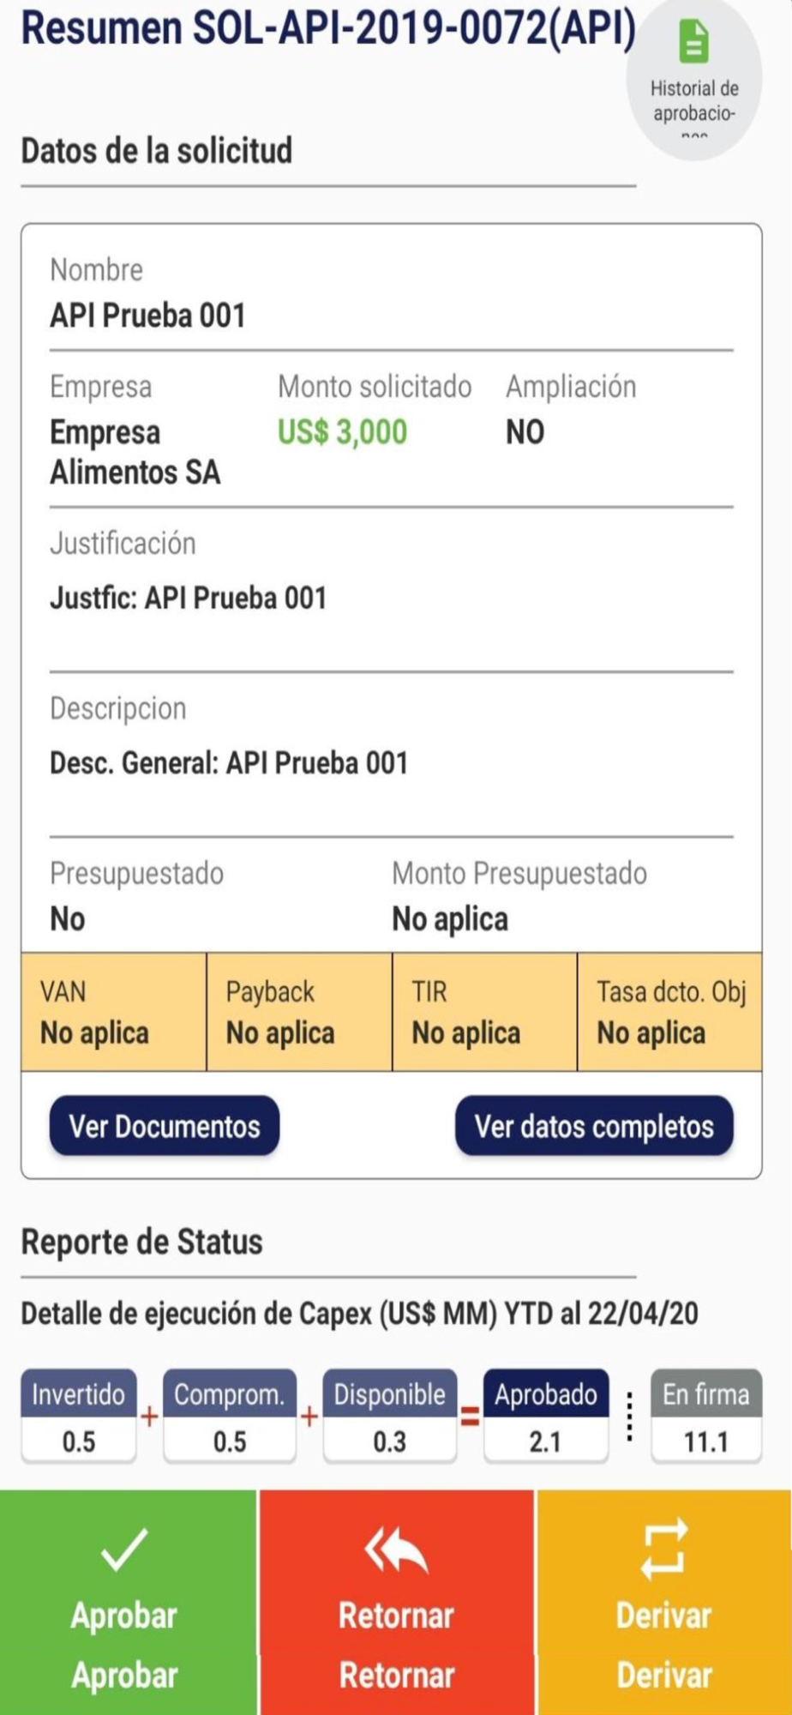Select the Disponible 0.3 card
Screen dimensions: 792x1715
[390, 1417]
